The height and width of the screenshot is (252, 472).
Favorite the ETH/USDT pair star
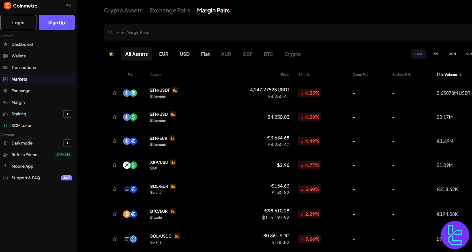115,93
